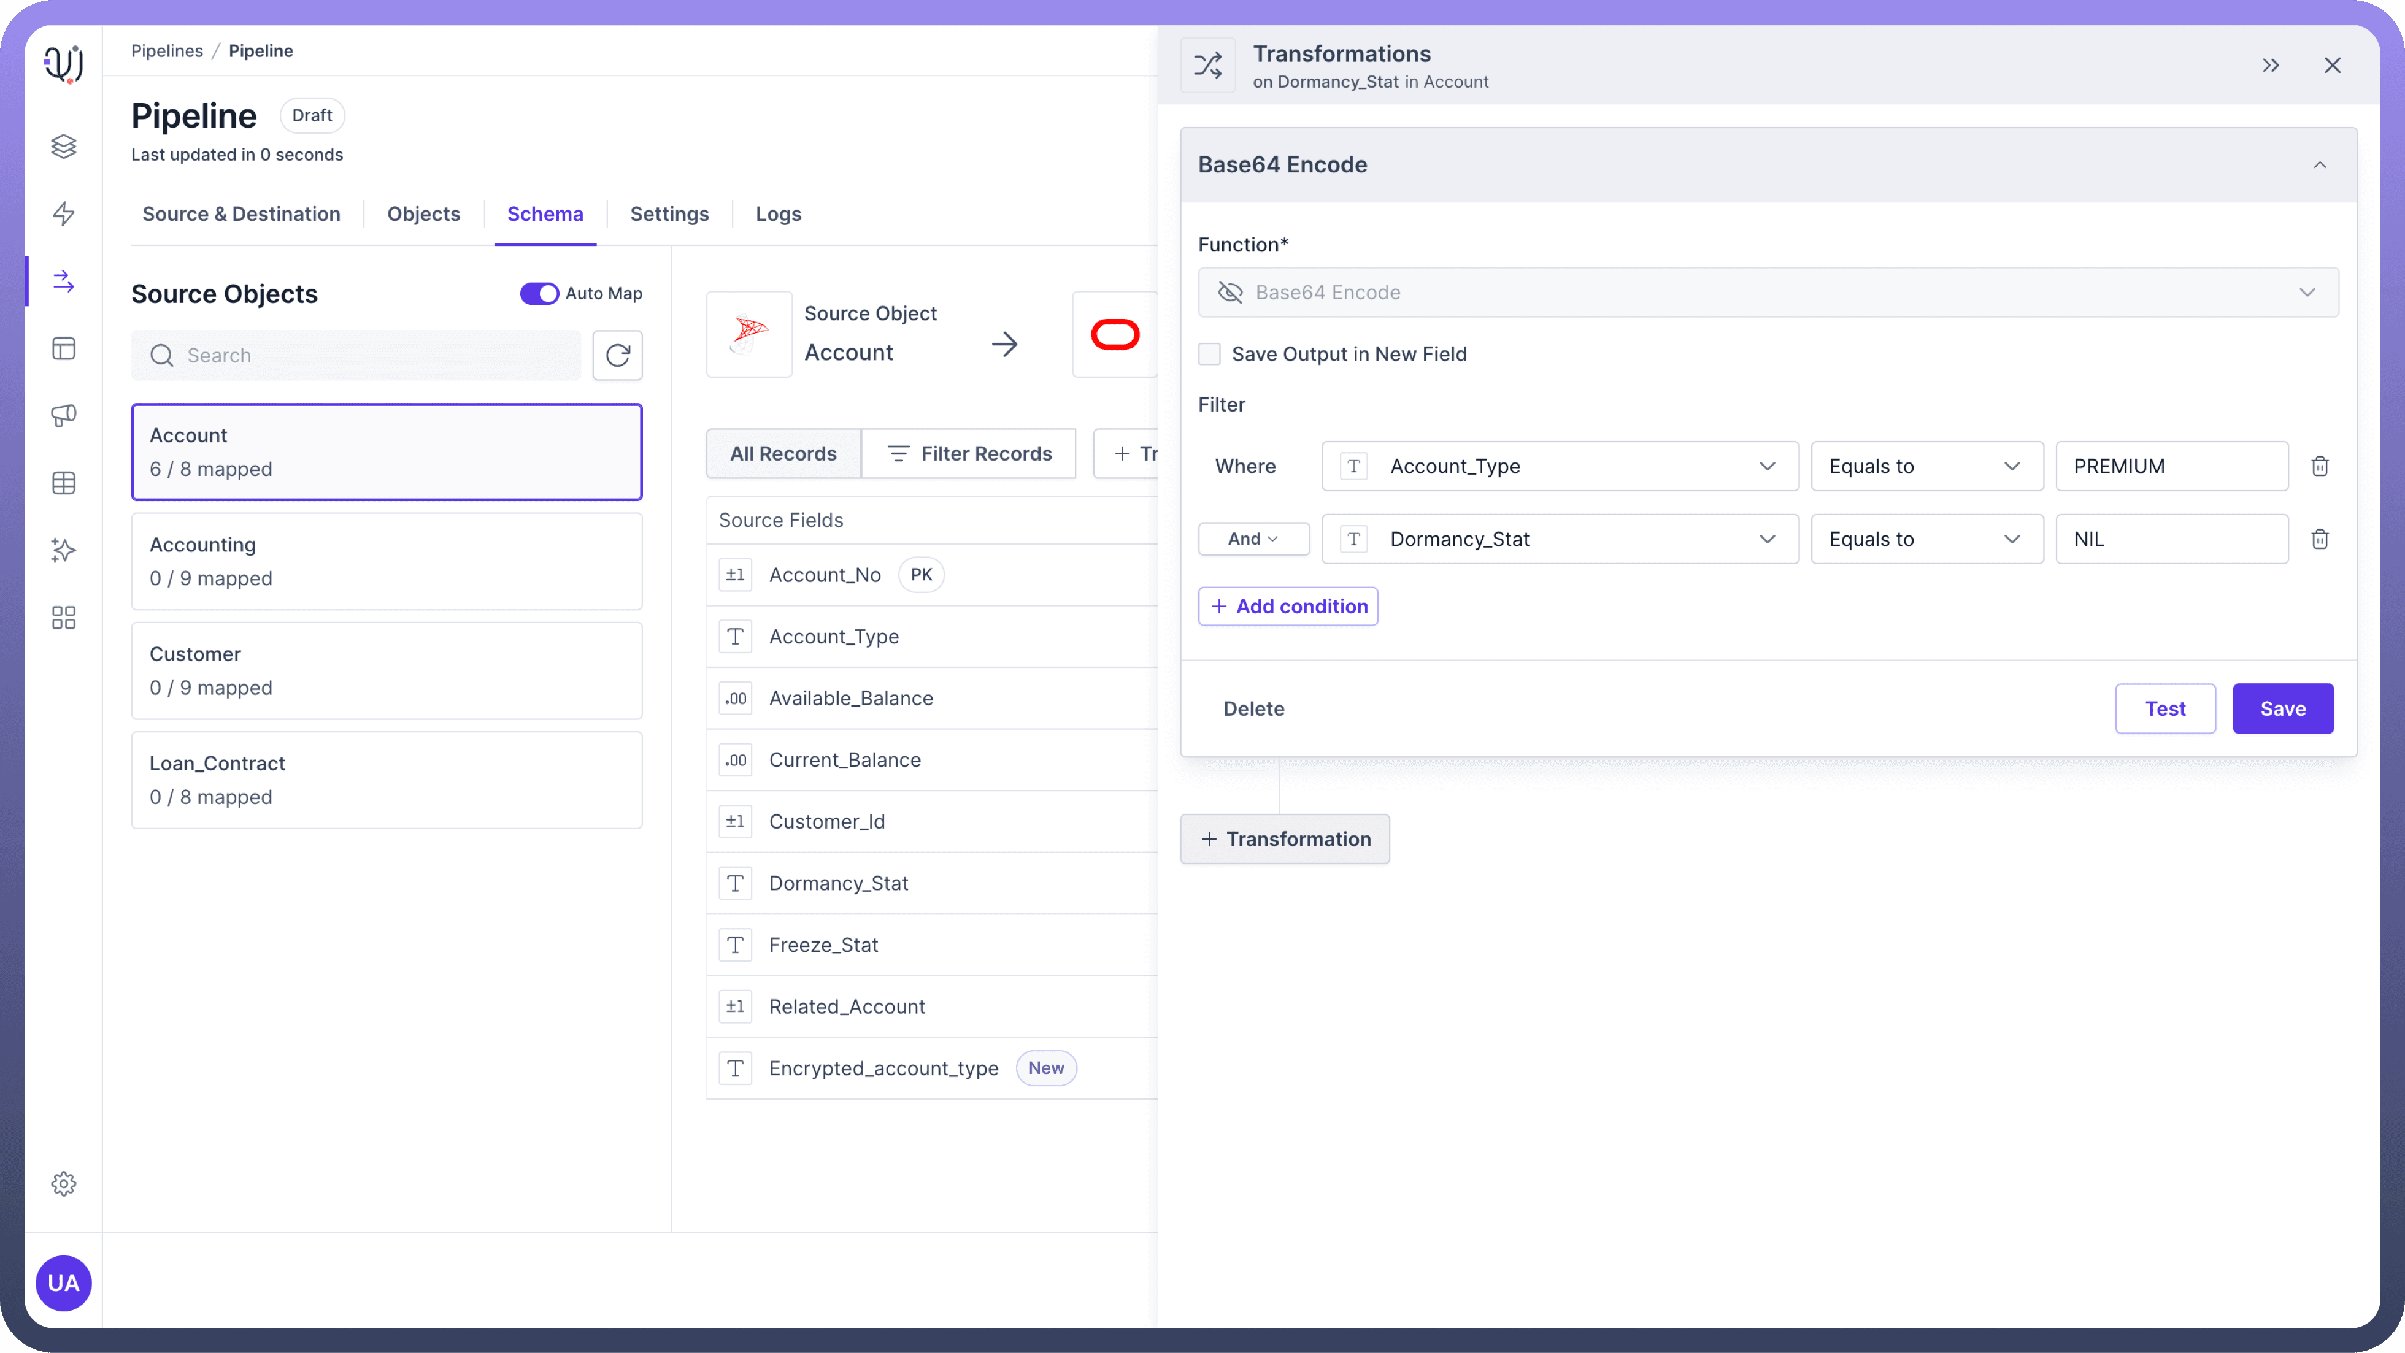The width and height of the screenshot is (2405, 1353).
Task: Open the And logical operator dropdown
Action: 1253,539
